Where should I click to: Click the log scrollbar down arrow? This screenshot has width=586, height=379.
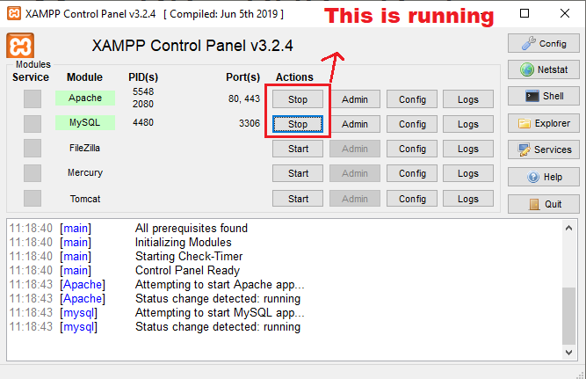click(x=568, y=352)
